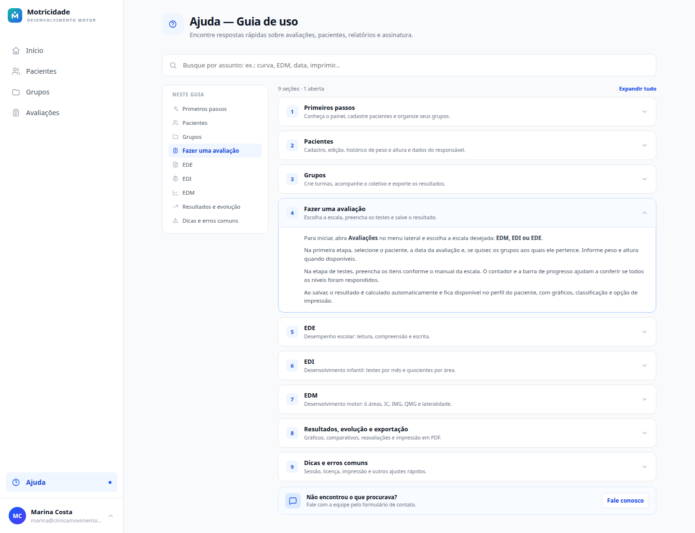Expand the Grupos section chevron
Screen dimensions: 695x533
point(644,179)
